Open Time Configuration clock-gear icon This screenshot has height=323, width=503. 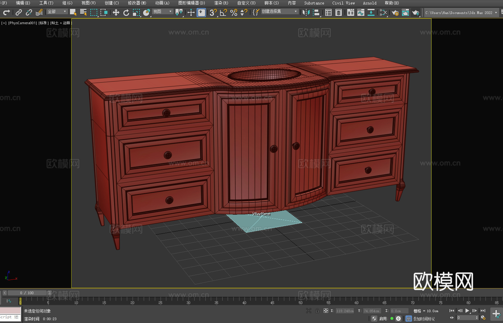point(483,318)
